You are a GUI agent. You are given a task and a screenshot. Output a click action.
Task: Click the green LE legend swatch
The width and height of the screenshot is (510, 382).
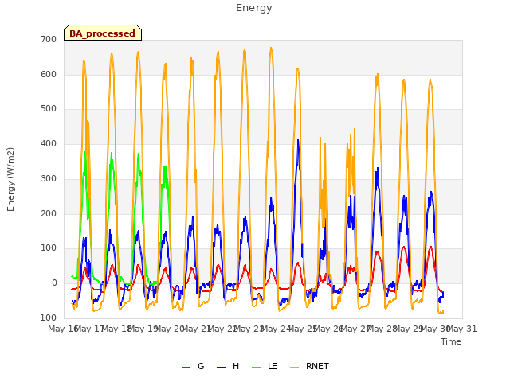coord(257,368)
